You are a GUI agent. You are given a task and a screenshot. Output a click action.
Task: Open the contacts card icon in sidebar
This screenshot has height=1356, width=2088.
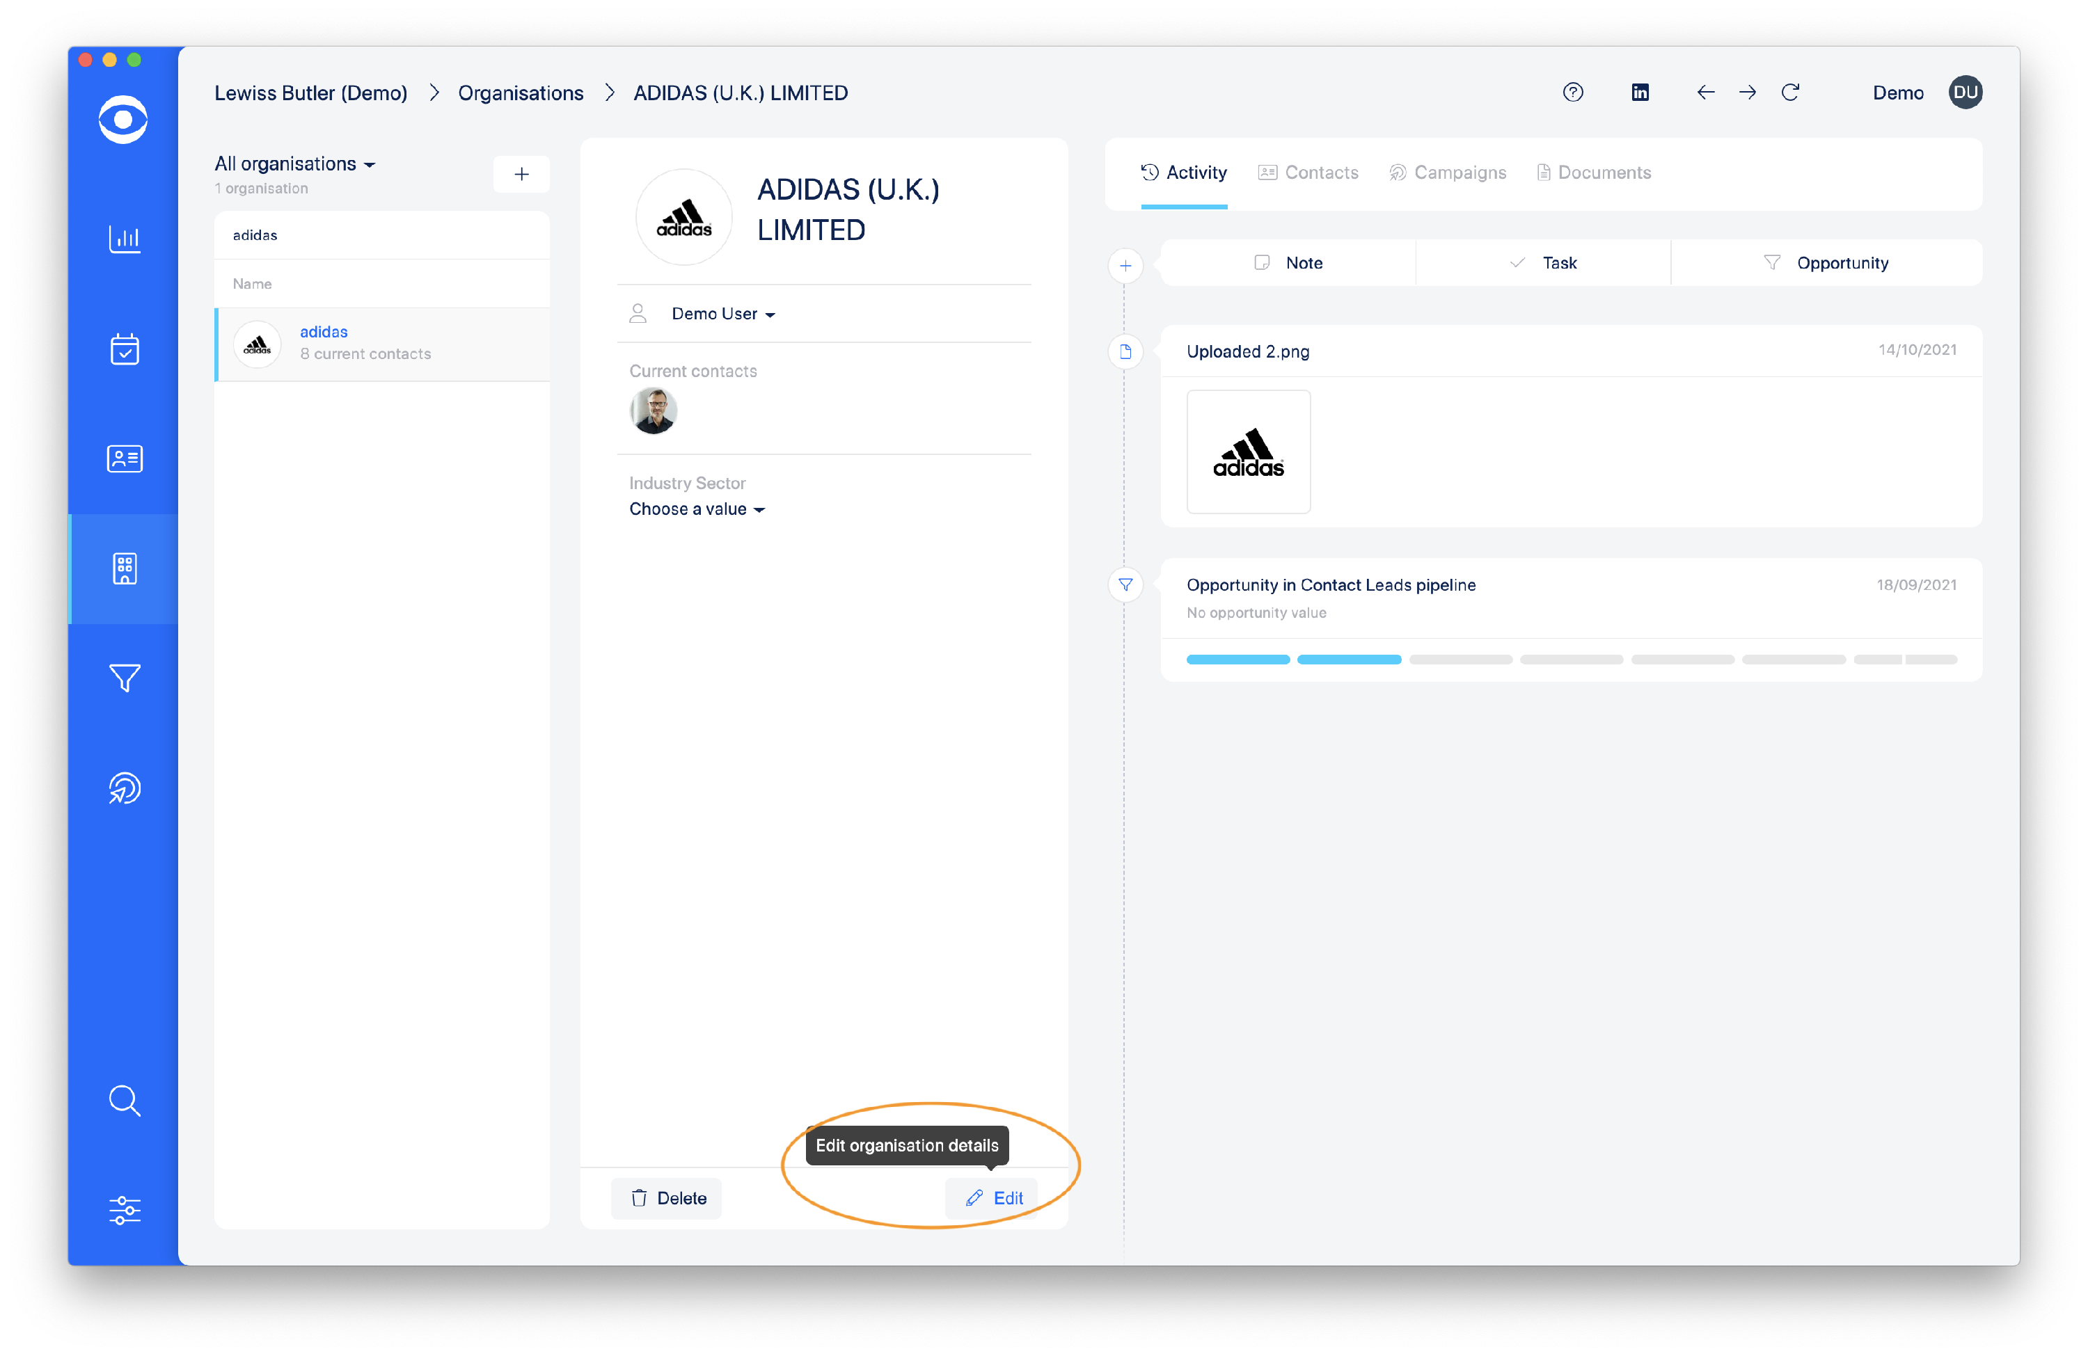124,458
